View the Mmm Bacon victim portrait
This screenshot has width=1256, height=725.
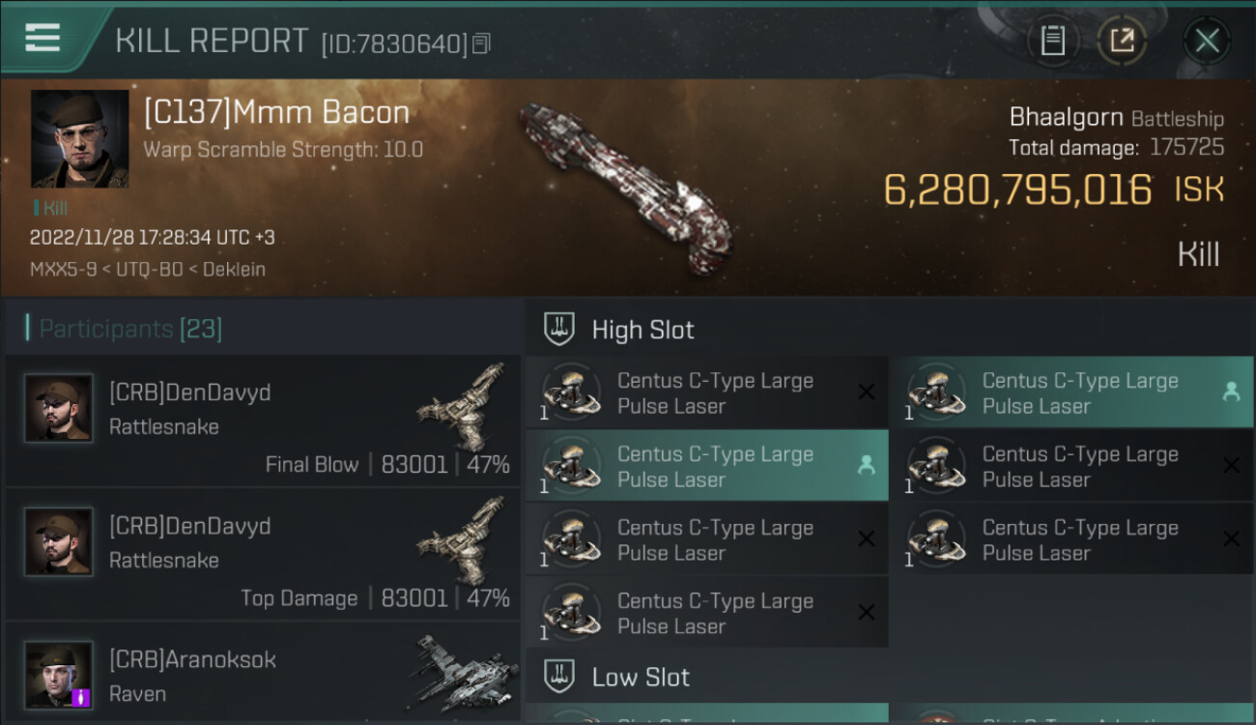pos(79,138)
